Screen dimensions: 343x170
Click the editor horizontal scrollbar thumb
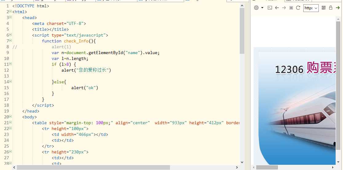pyautogui.click(x=93, y=167)
